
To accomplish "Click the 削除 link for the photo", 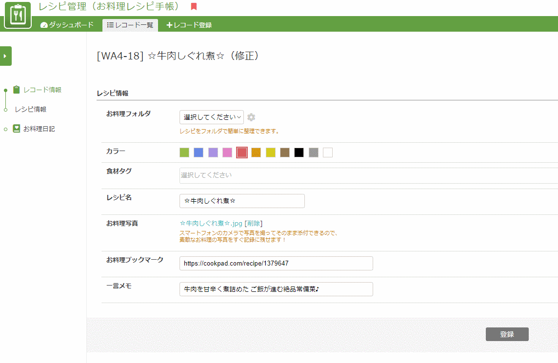I will (x=253, y=223).
